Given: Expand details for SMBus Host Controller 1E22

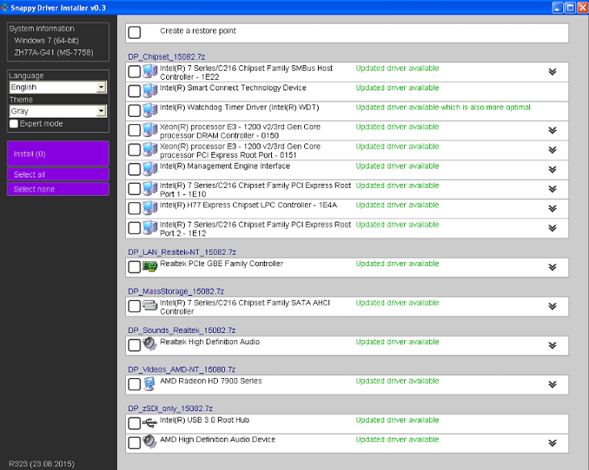Looking at the screenshot, I should pyautogui.click(x=553, y=72).
